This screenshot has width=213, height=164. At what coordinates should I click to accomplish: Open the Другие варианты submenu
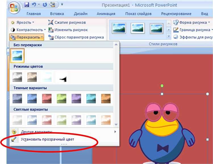(x=64, y=132)
